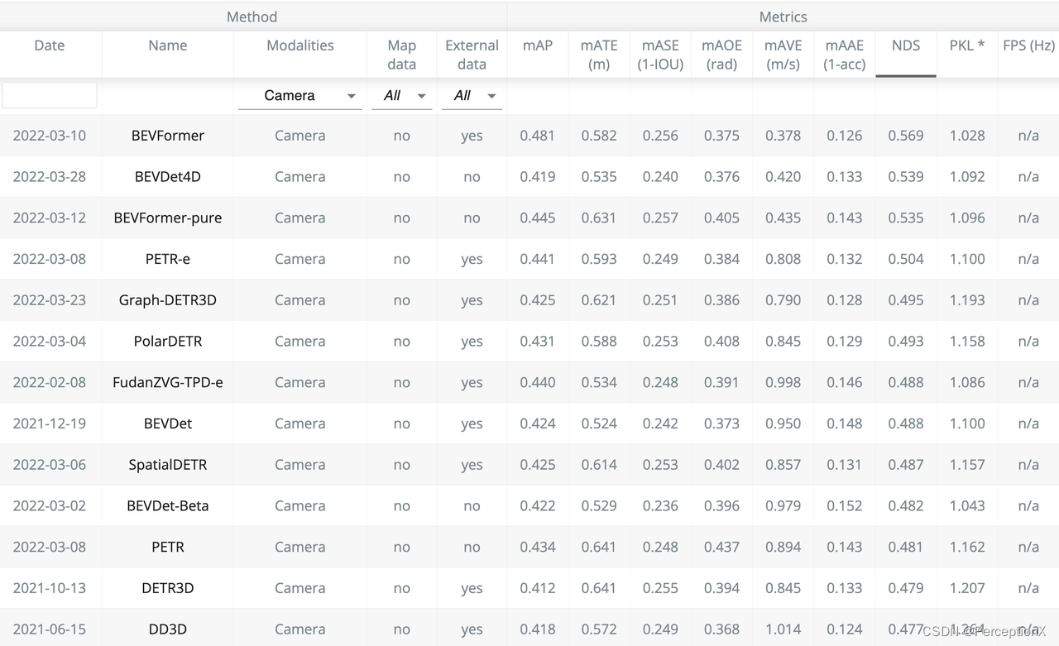The height and width of the screenshot is (646, 1059).
Task: Focus the Date filter input field
Action: [50, 95]
